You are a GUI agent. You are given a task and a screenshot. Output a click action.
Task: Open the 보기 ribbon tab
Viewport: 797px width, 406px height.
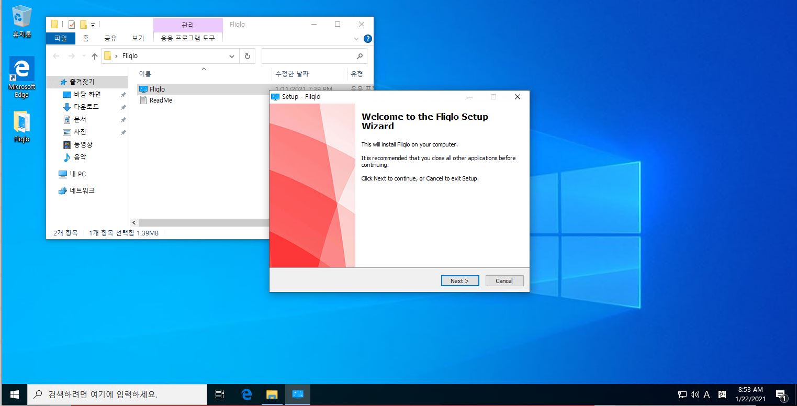[138, 38]
